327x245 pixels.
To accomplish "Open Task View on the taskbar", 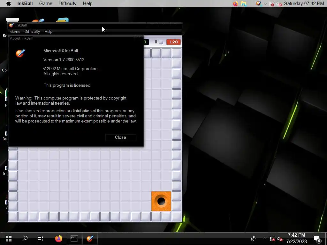I will (40, 238).
